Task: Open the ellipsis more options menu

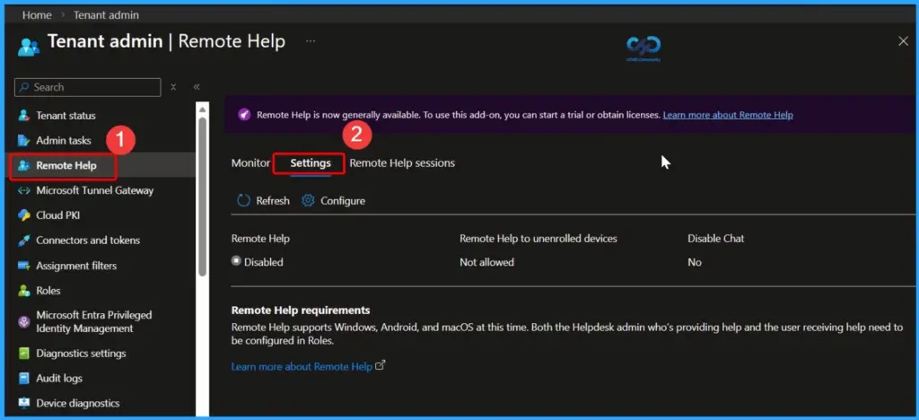Action: [x=311, y=41]
